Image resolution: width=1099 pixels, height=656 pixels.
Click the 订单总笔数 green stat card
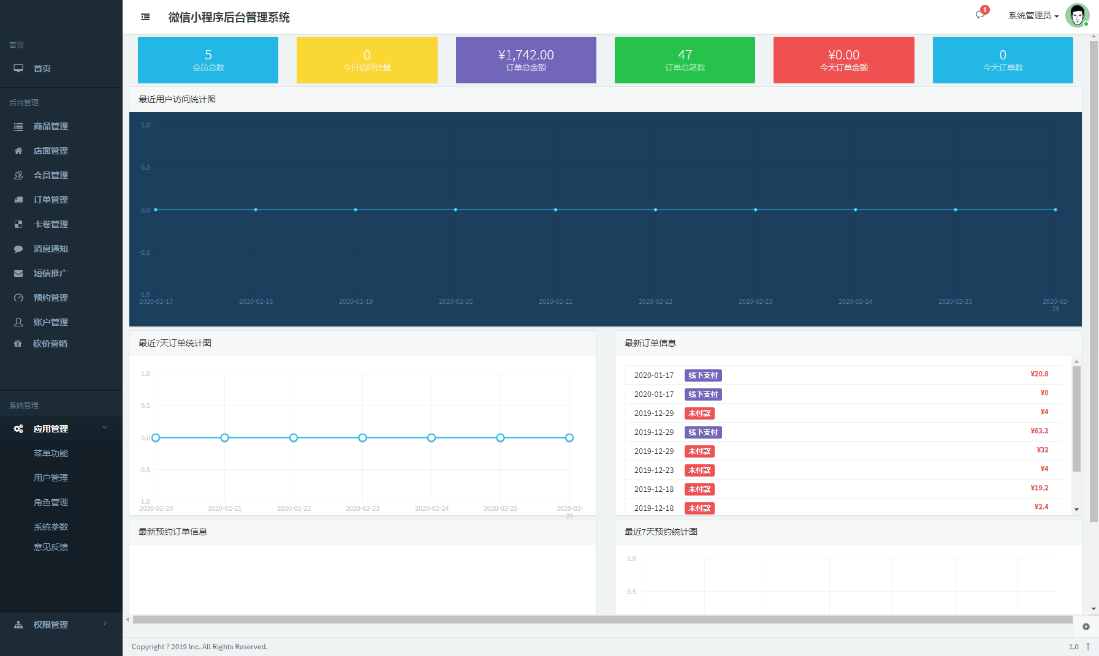[x=685, y=60]
